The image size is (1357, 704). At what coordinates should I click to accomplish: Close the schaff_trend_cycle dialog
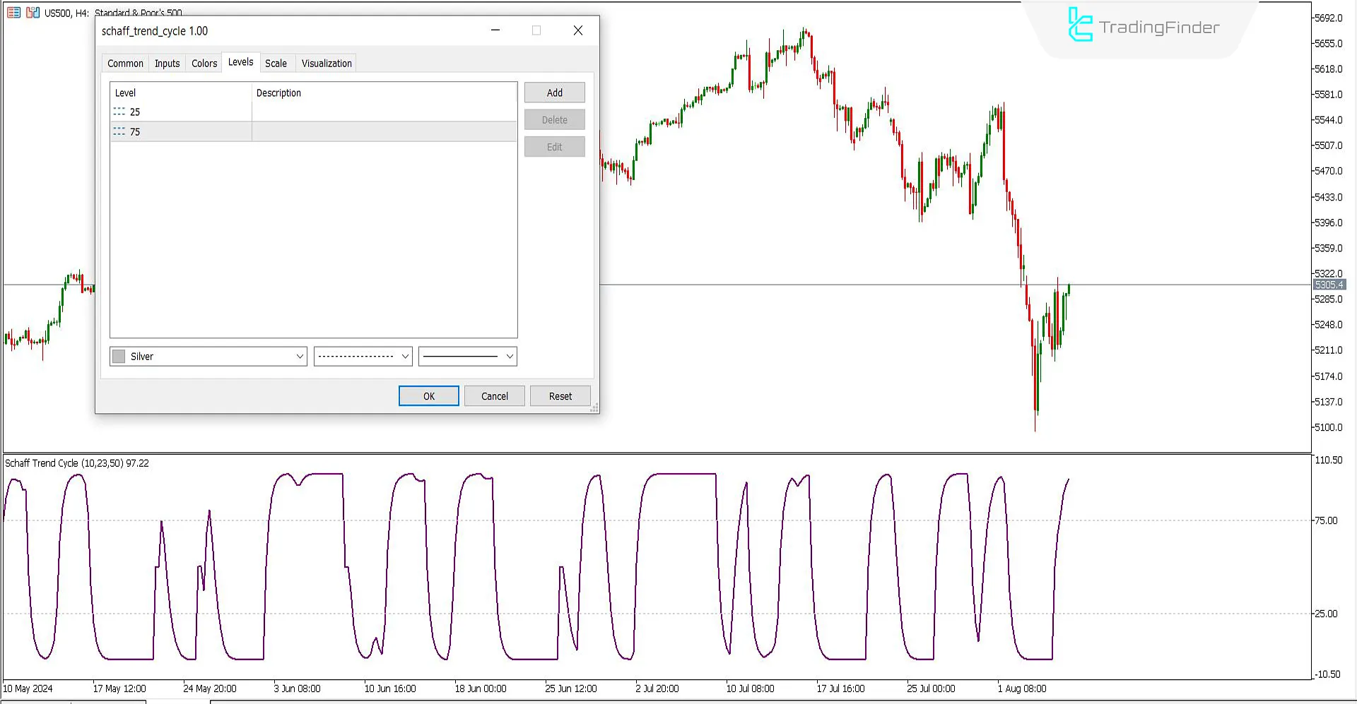pos(577,30)
